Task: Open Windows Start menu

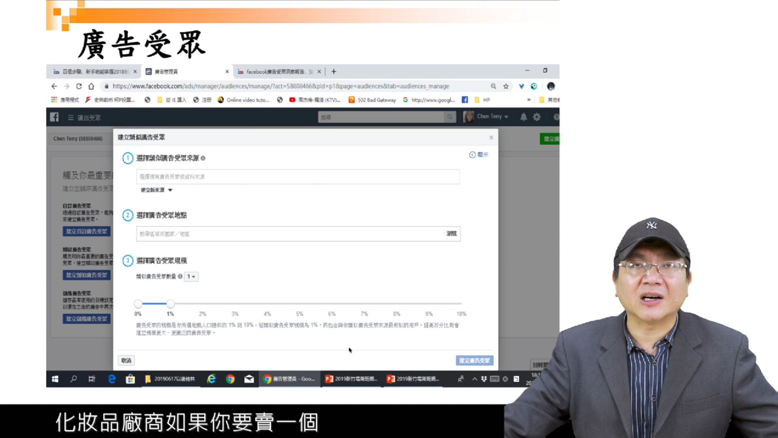Action: [55, 379]
